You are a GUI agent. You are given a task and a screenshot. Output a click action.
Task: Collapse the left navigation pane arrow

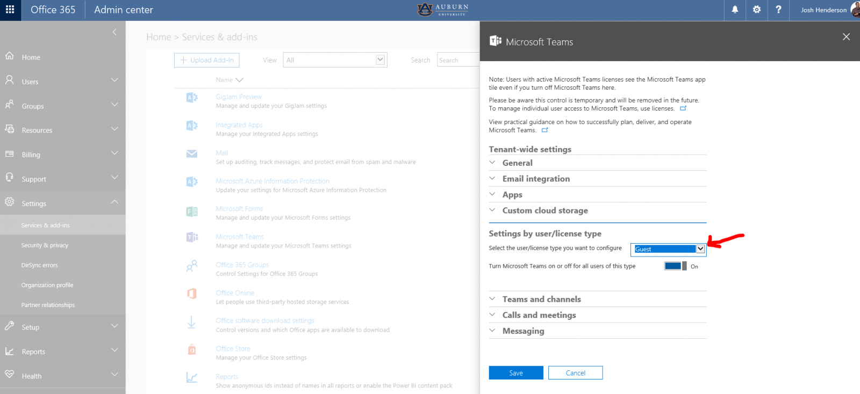tap(114, 32)
